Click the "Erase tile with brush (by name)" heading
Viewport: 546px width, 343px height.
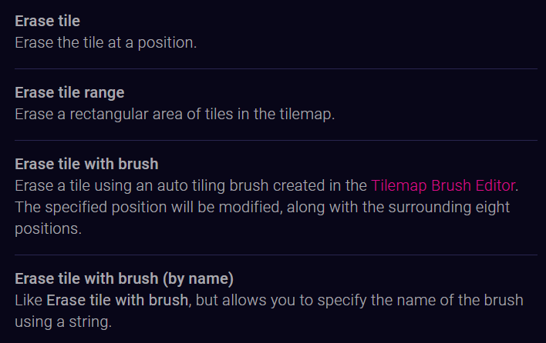coord(124,278)
